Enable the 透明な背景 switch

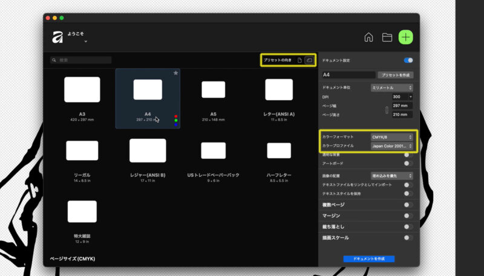click(x=408, y=155)
